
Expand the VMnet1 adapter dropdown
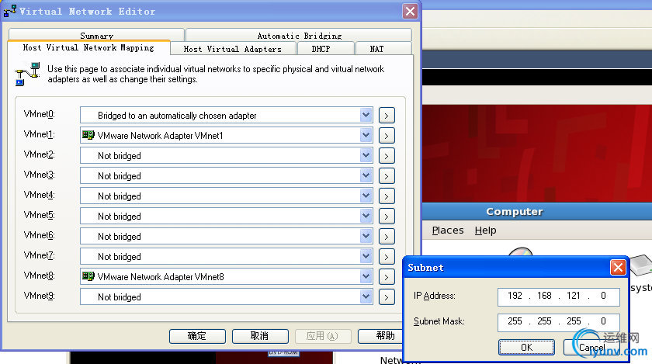click(x=366, y=135)
